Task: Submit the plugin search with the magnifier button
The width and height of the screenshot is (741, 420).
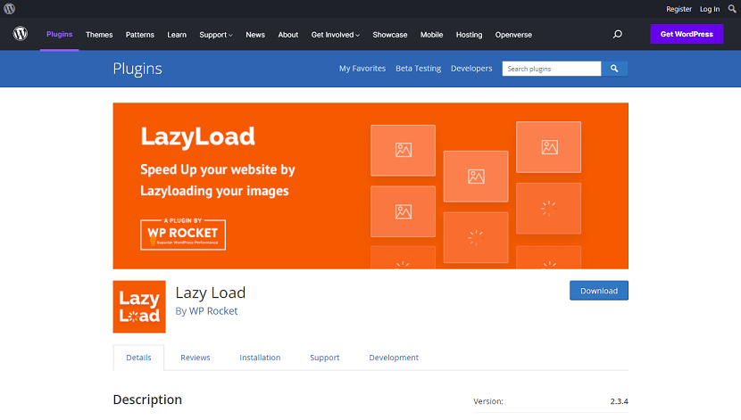Action: point(614,69)
